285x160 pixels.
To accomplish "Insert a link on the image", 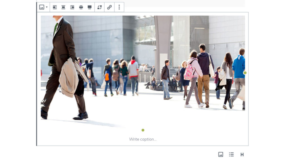I will [109, 7].
